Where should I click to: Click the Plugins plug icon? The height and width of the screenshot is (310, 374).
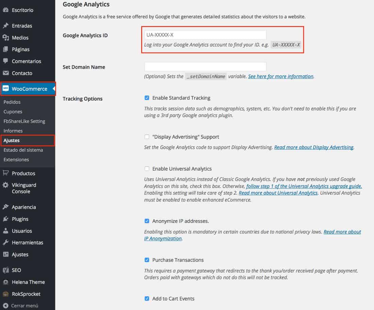[x=6, y=219]
